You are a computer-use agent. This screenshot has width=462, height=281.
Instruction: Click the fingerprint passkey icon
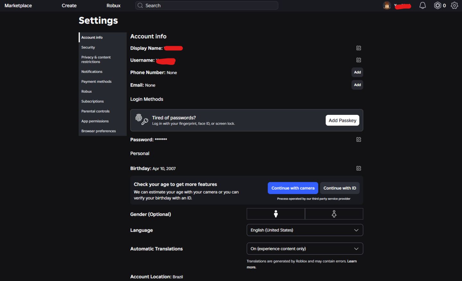141,119
